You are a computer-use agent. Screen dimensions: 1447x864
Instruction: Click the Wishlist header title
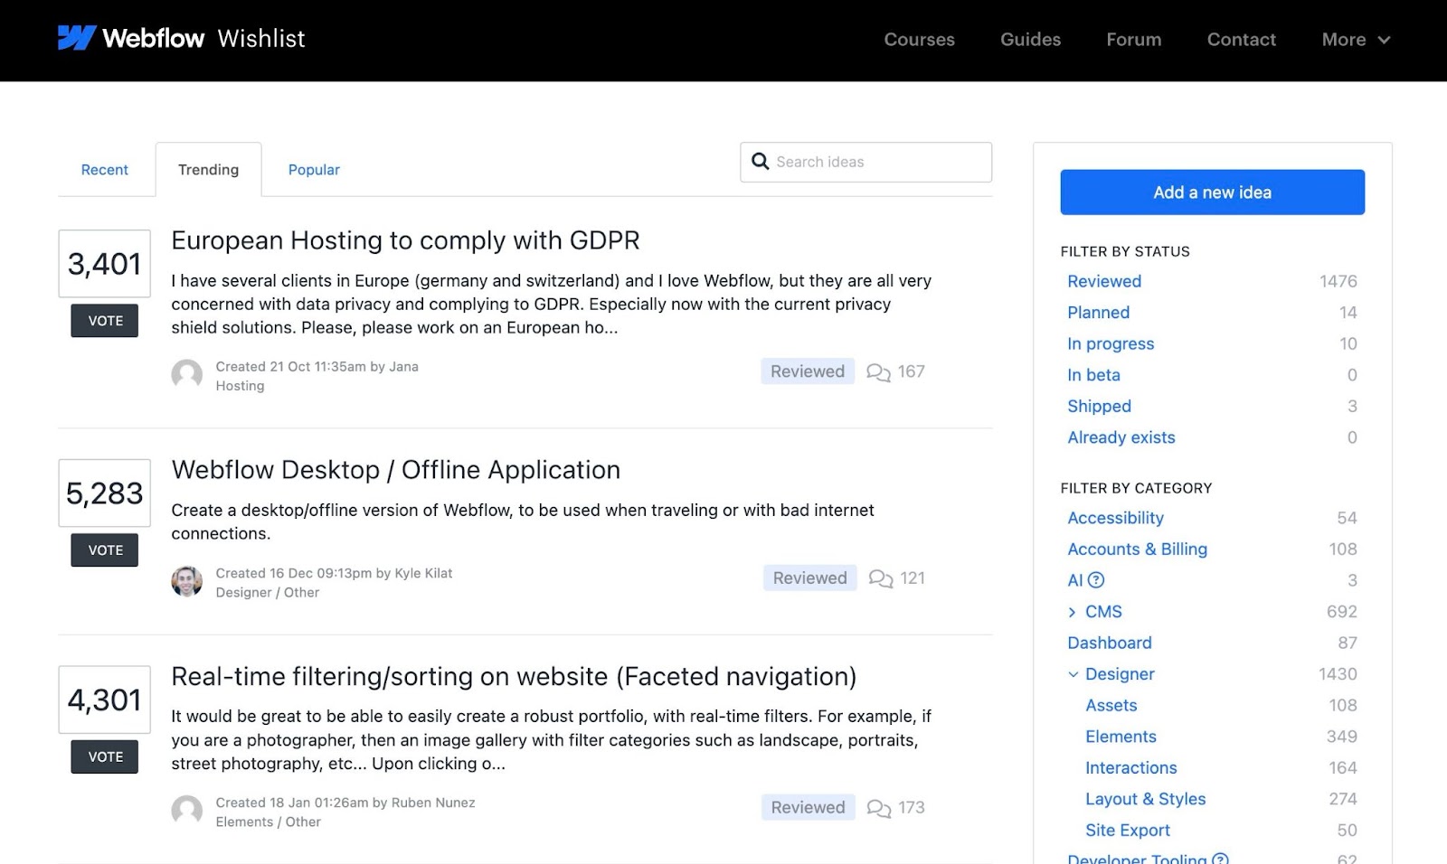click(x=261, y=39)
